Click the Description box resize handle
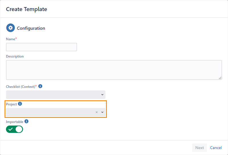Image resolution: width=228 pixels, height=155 pixels. click(220, 78)
